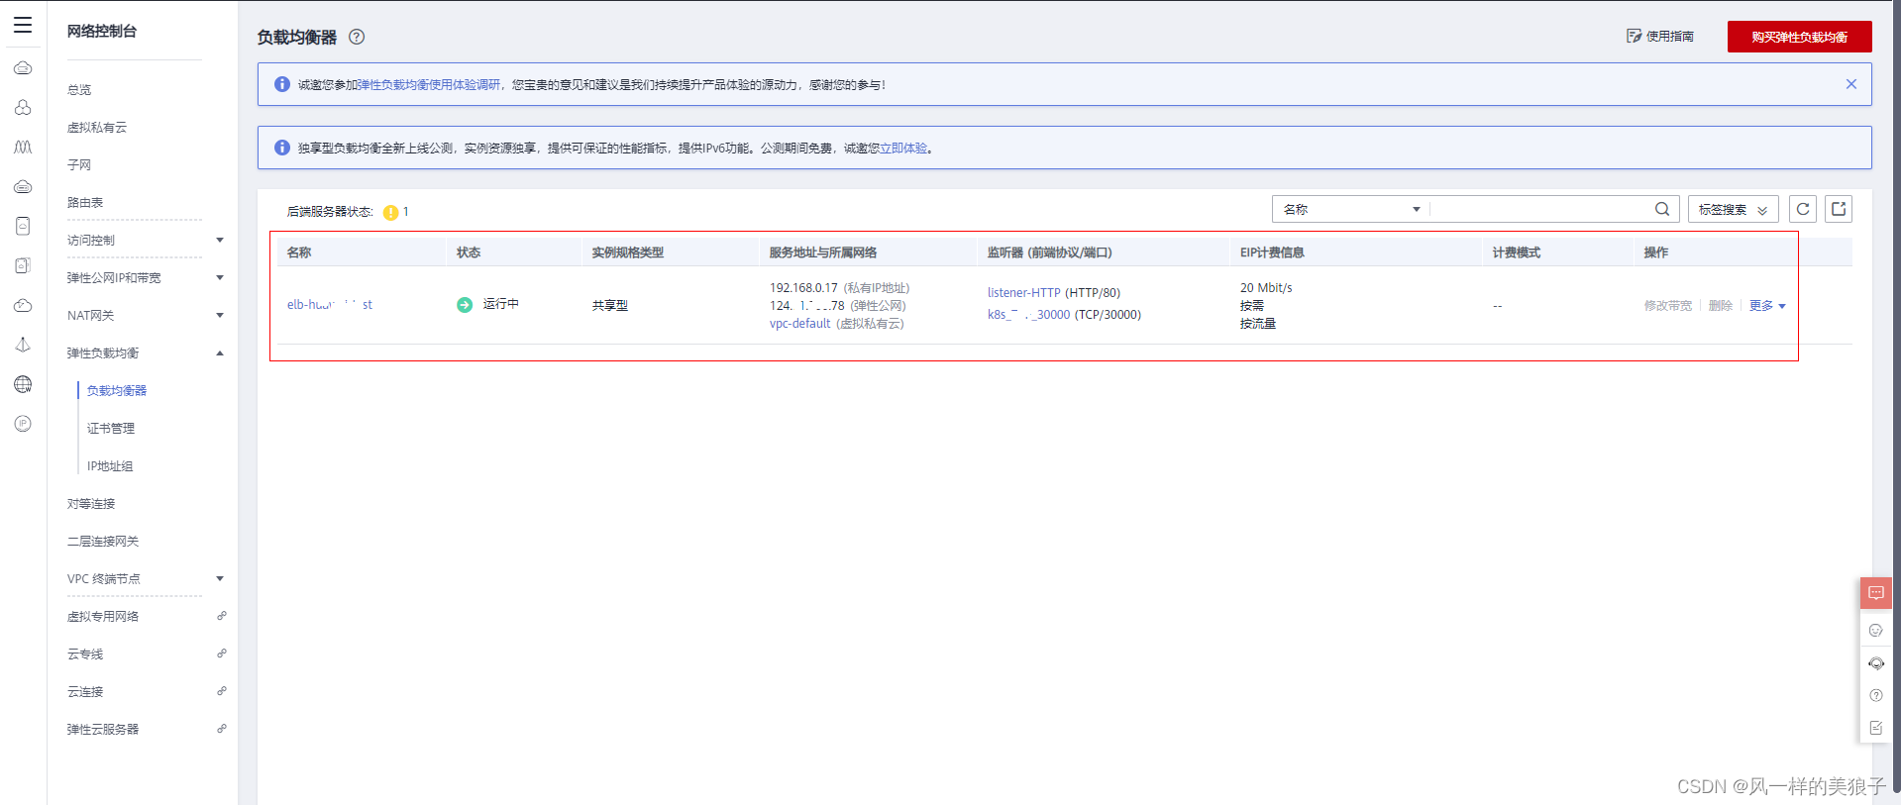Open 子网 in sidebar

(x=79, y=165)
